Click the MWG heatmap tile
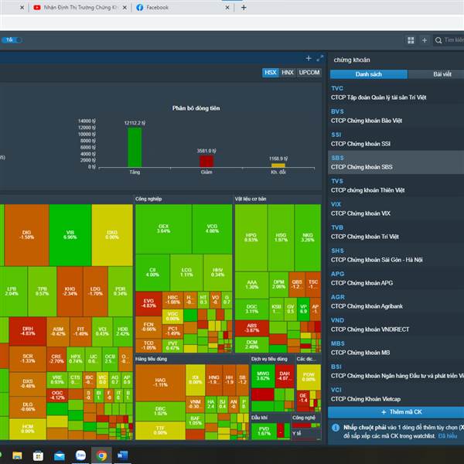 (x=263, y=376)
